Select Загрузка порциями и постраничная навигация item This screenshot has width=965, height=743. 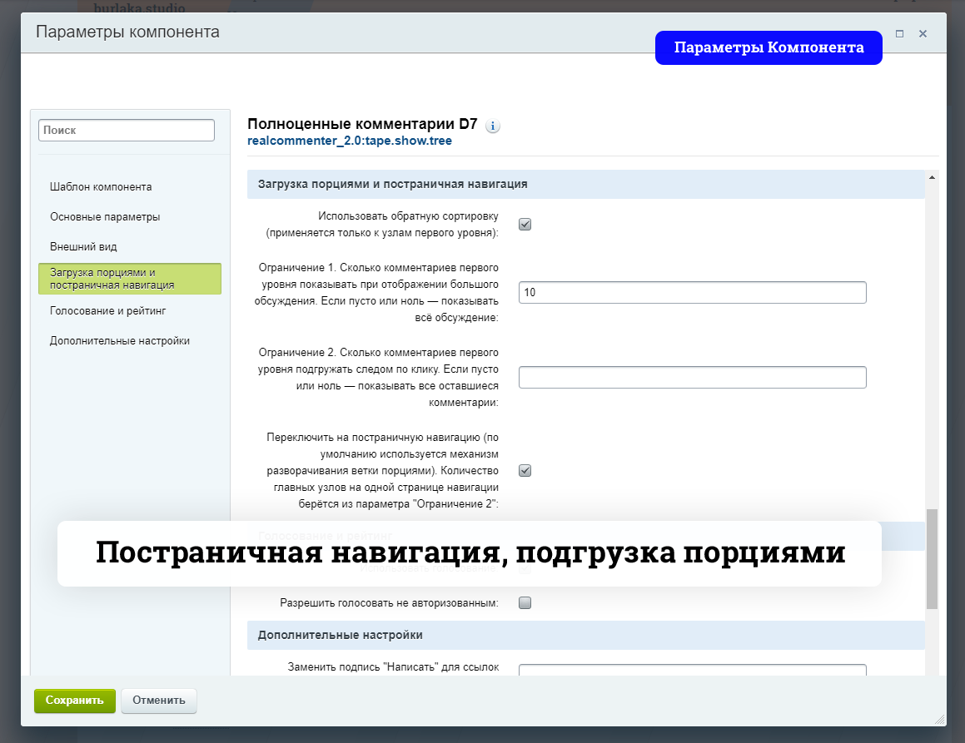tap(129, 279)
